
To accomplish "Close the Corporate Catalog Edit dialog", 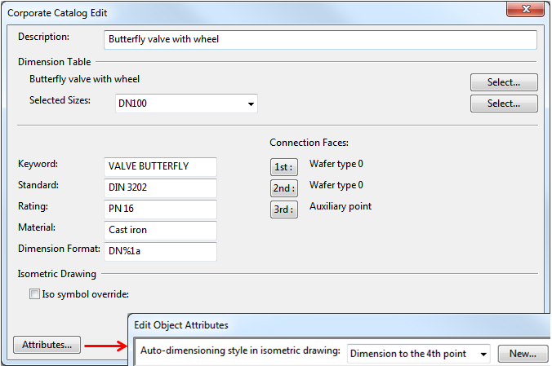I will coord(516,10).
